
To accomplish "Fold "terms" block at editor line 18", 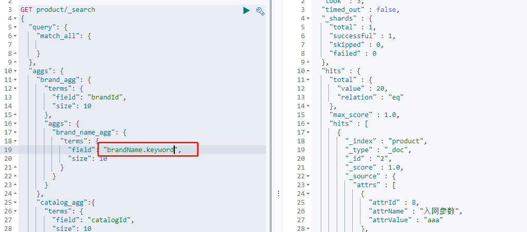I will [15, 141].
